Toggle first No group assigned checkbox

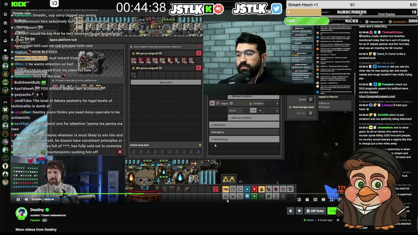[133, 53]
